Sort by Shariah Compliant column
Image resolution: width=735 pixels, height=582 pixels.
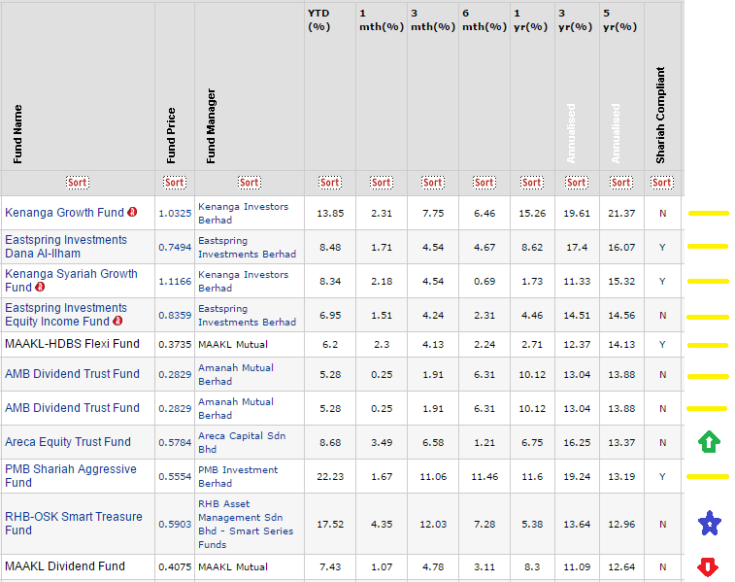[x=662, y=183]
